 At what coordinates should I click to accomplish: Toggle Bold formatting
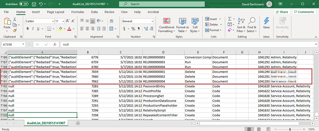click(27, 29)
